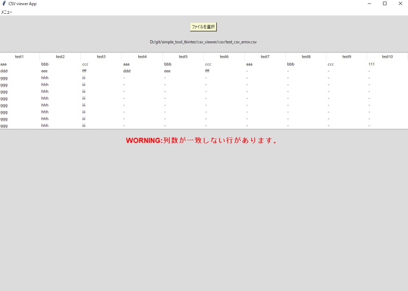408x291 pixels.
Task: Click the CSV viewer App window title
Action: (23, 4)
